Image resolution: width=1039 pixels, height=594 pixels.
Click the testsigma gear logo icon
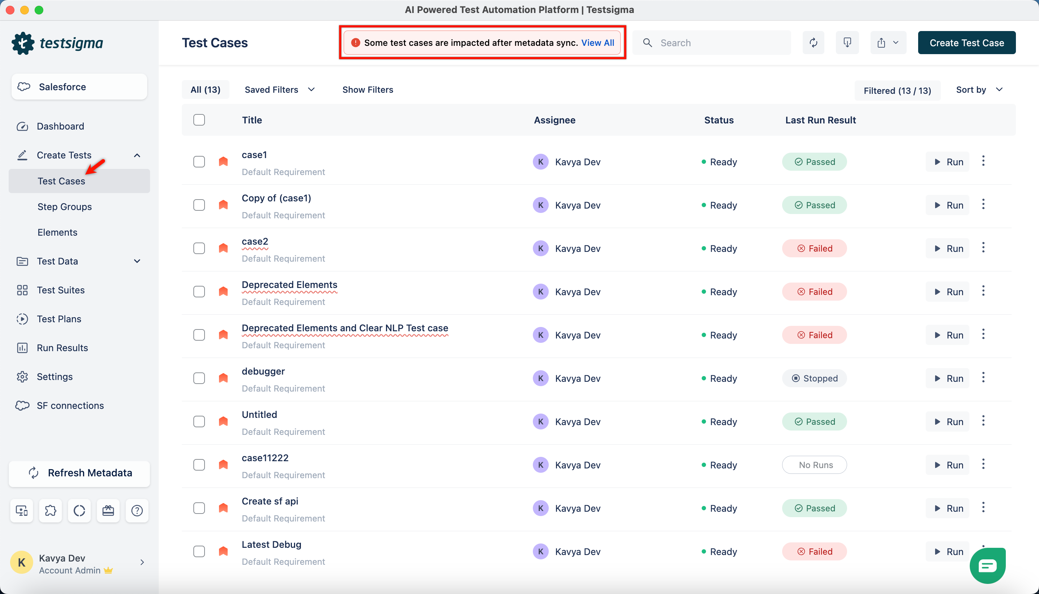pos(23,43)
